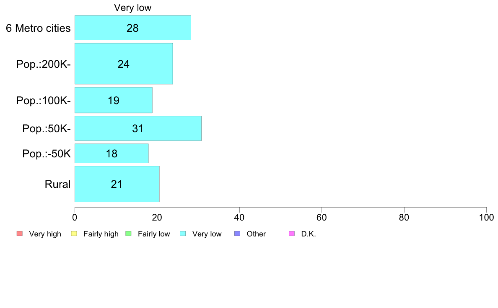Click the 6 Metro cities axis label
This screenshot has height=308, width=498.
coord(38,28)
